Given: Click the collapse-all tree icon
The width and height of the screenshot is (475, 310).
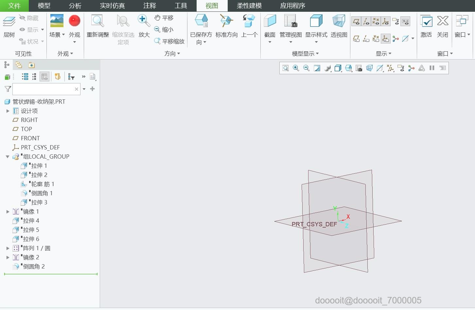Looking at the screenshot, I should (34, 77).
